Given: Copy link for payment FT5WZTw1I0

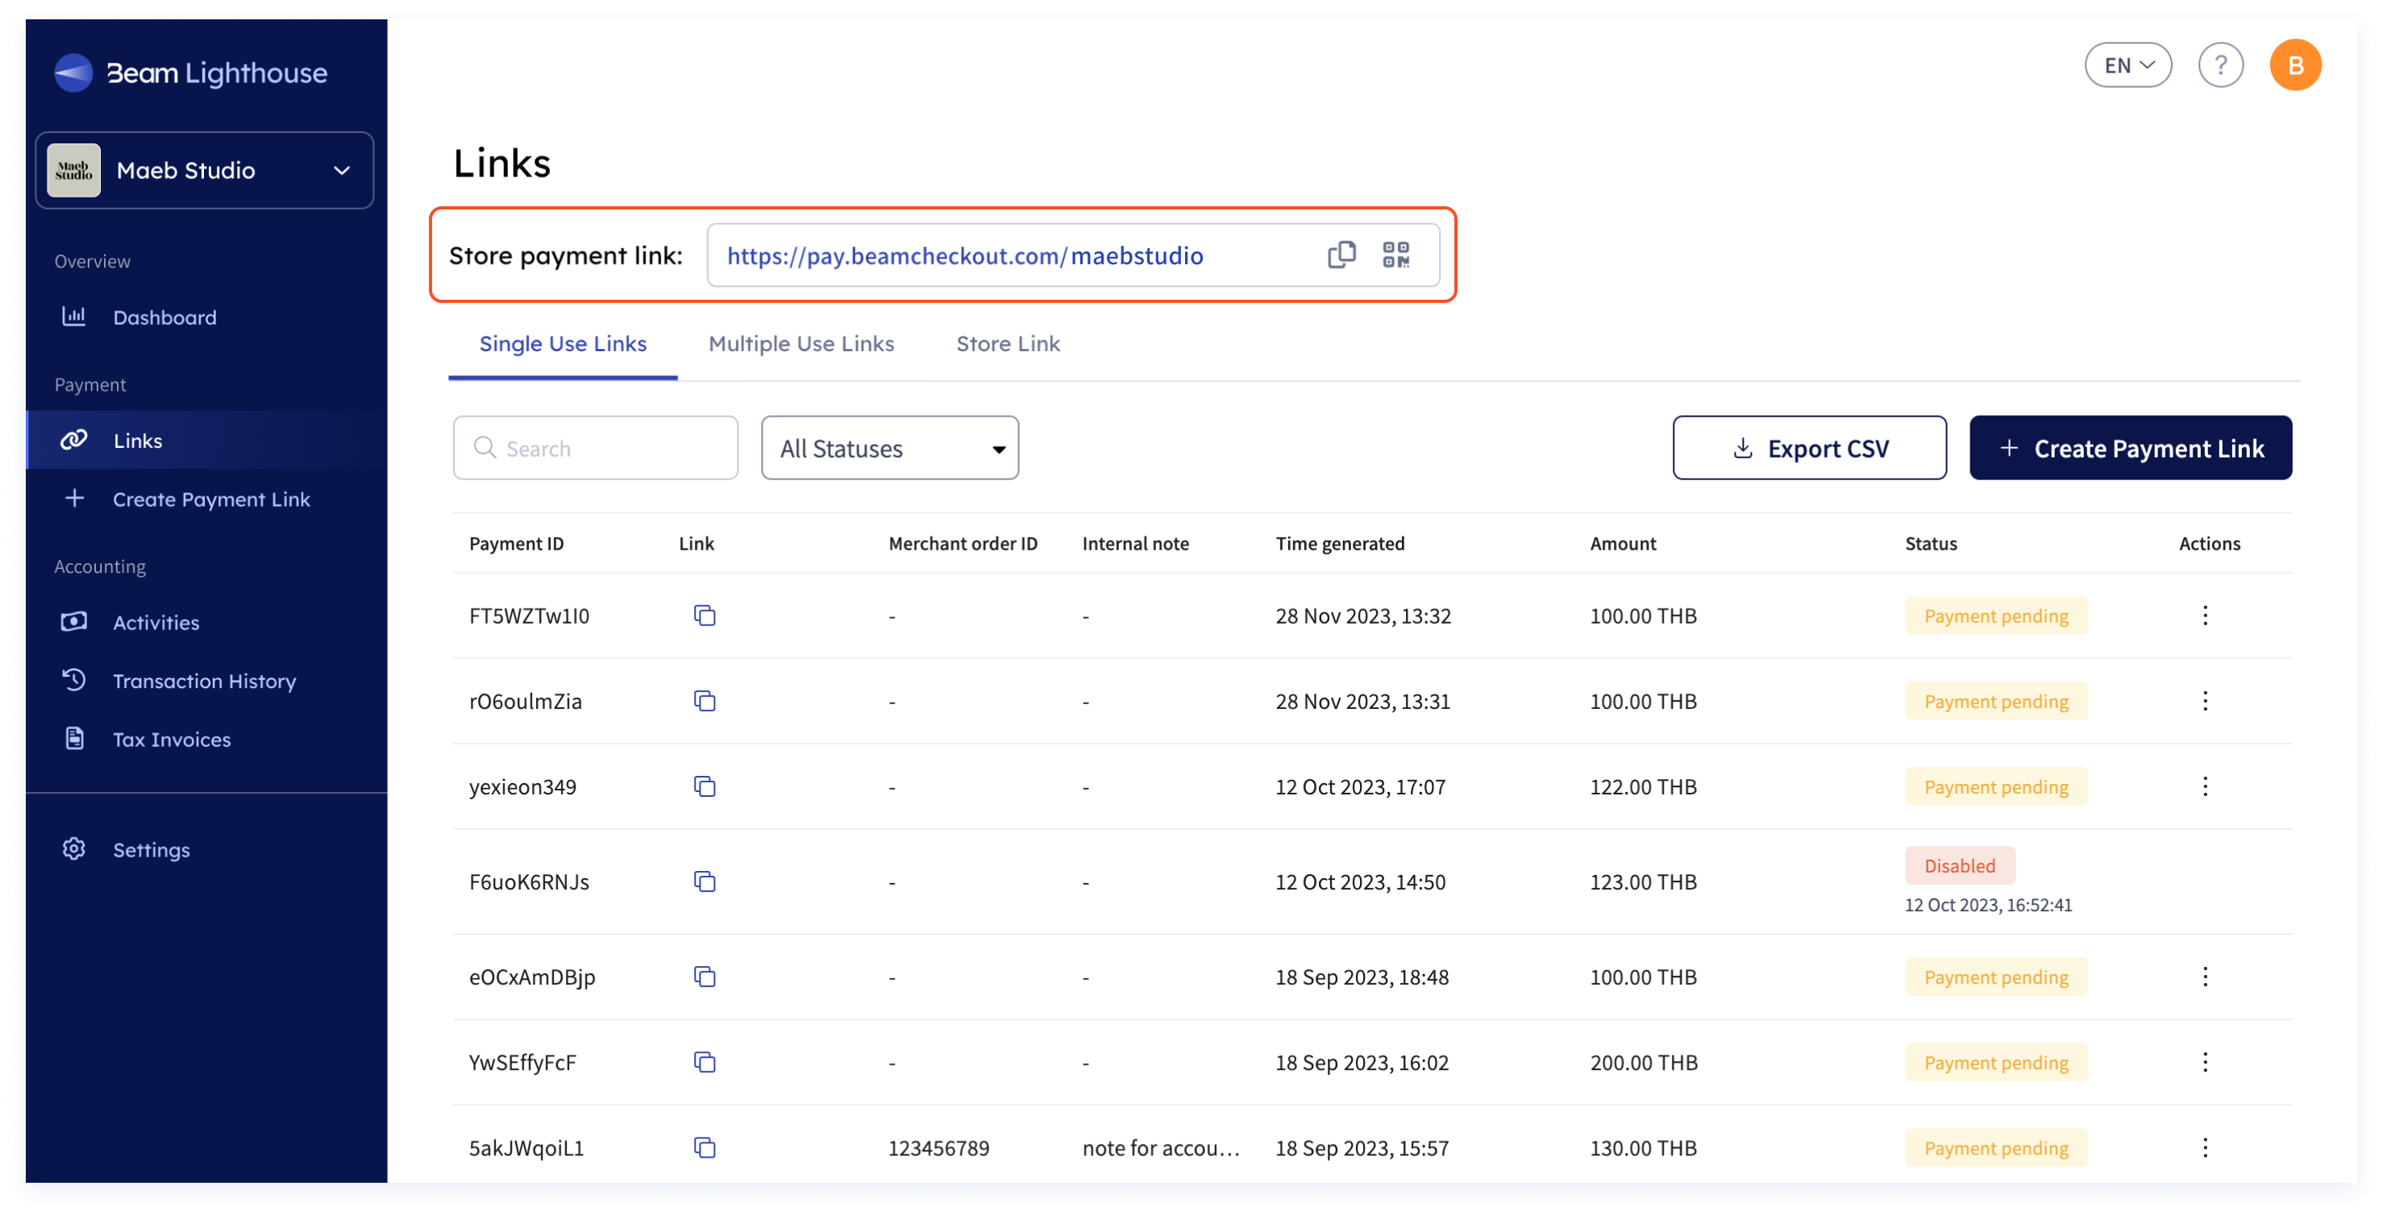Looking at the screenshot, I should pos(705,616).
